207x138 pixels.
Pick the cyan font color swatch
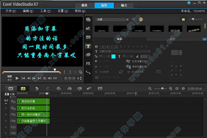pos(113,56)
